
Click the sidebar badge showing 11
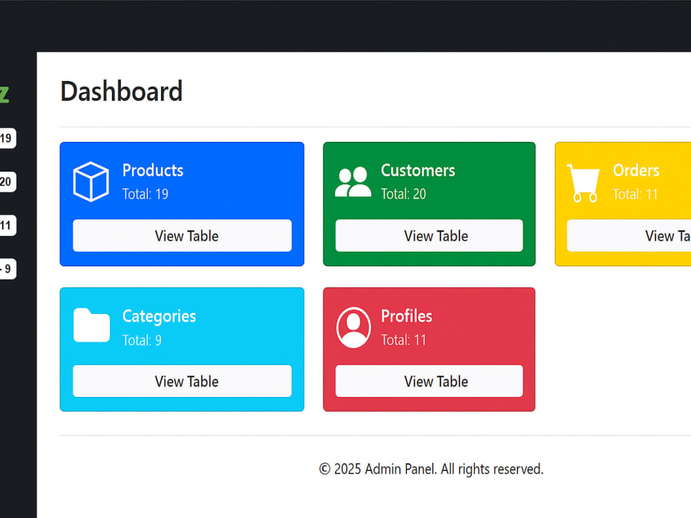click(7, 225)
